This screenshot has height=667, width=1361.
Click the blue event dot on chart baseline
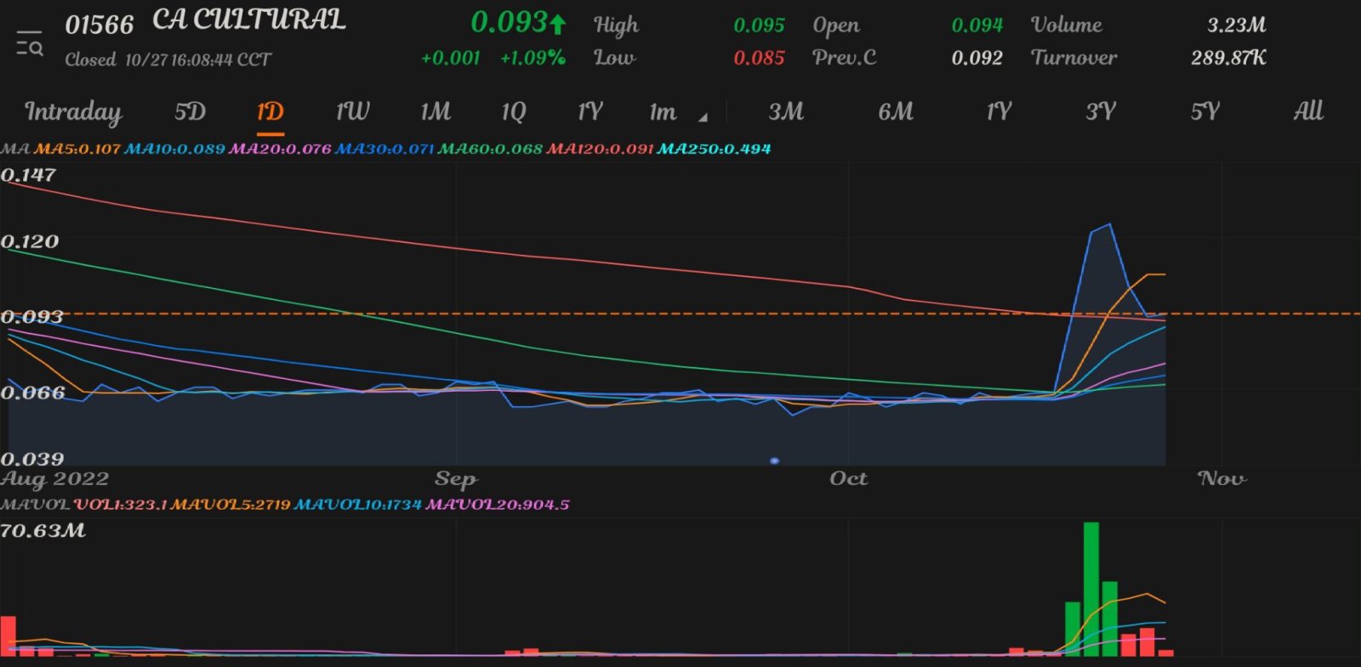click(774, 461)
